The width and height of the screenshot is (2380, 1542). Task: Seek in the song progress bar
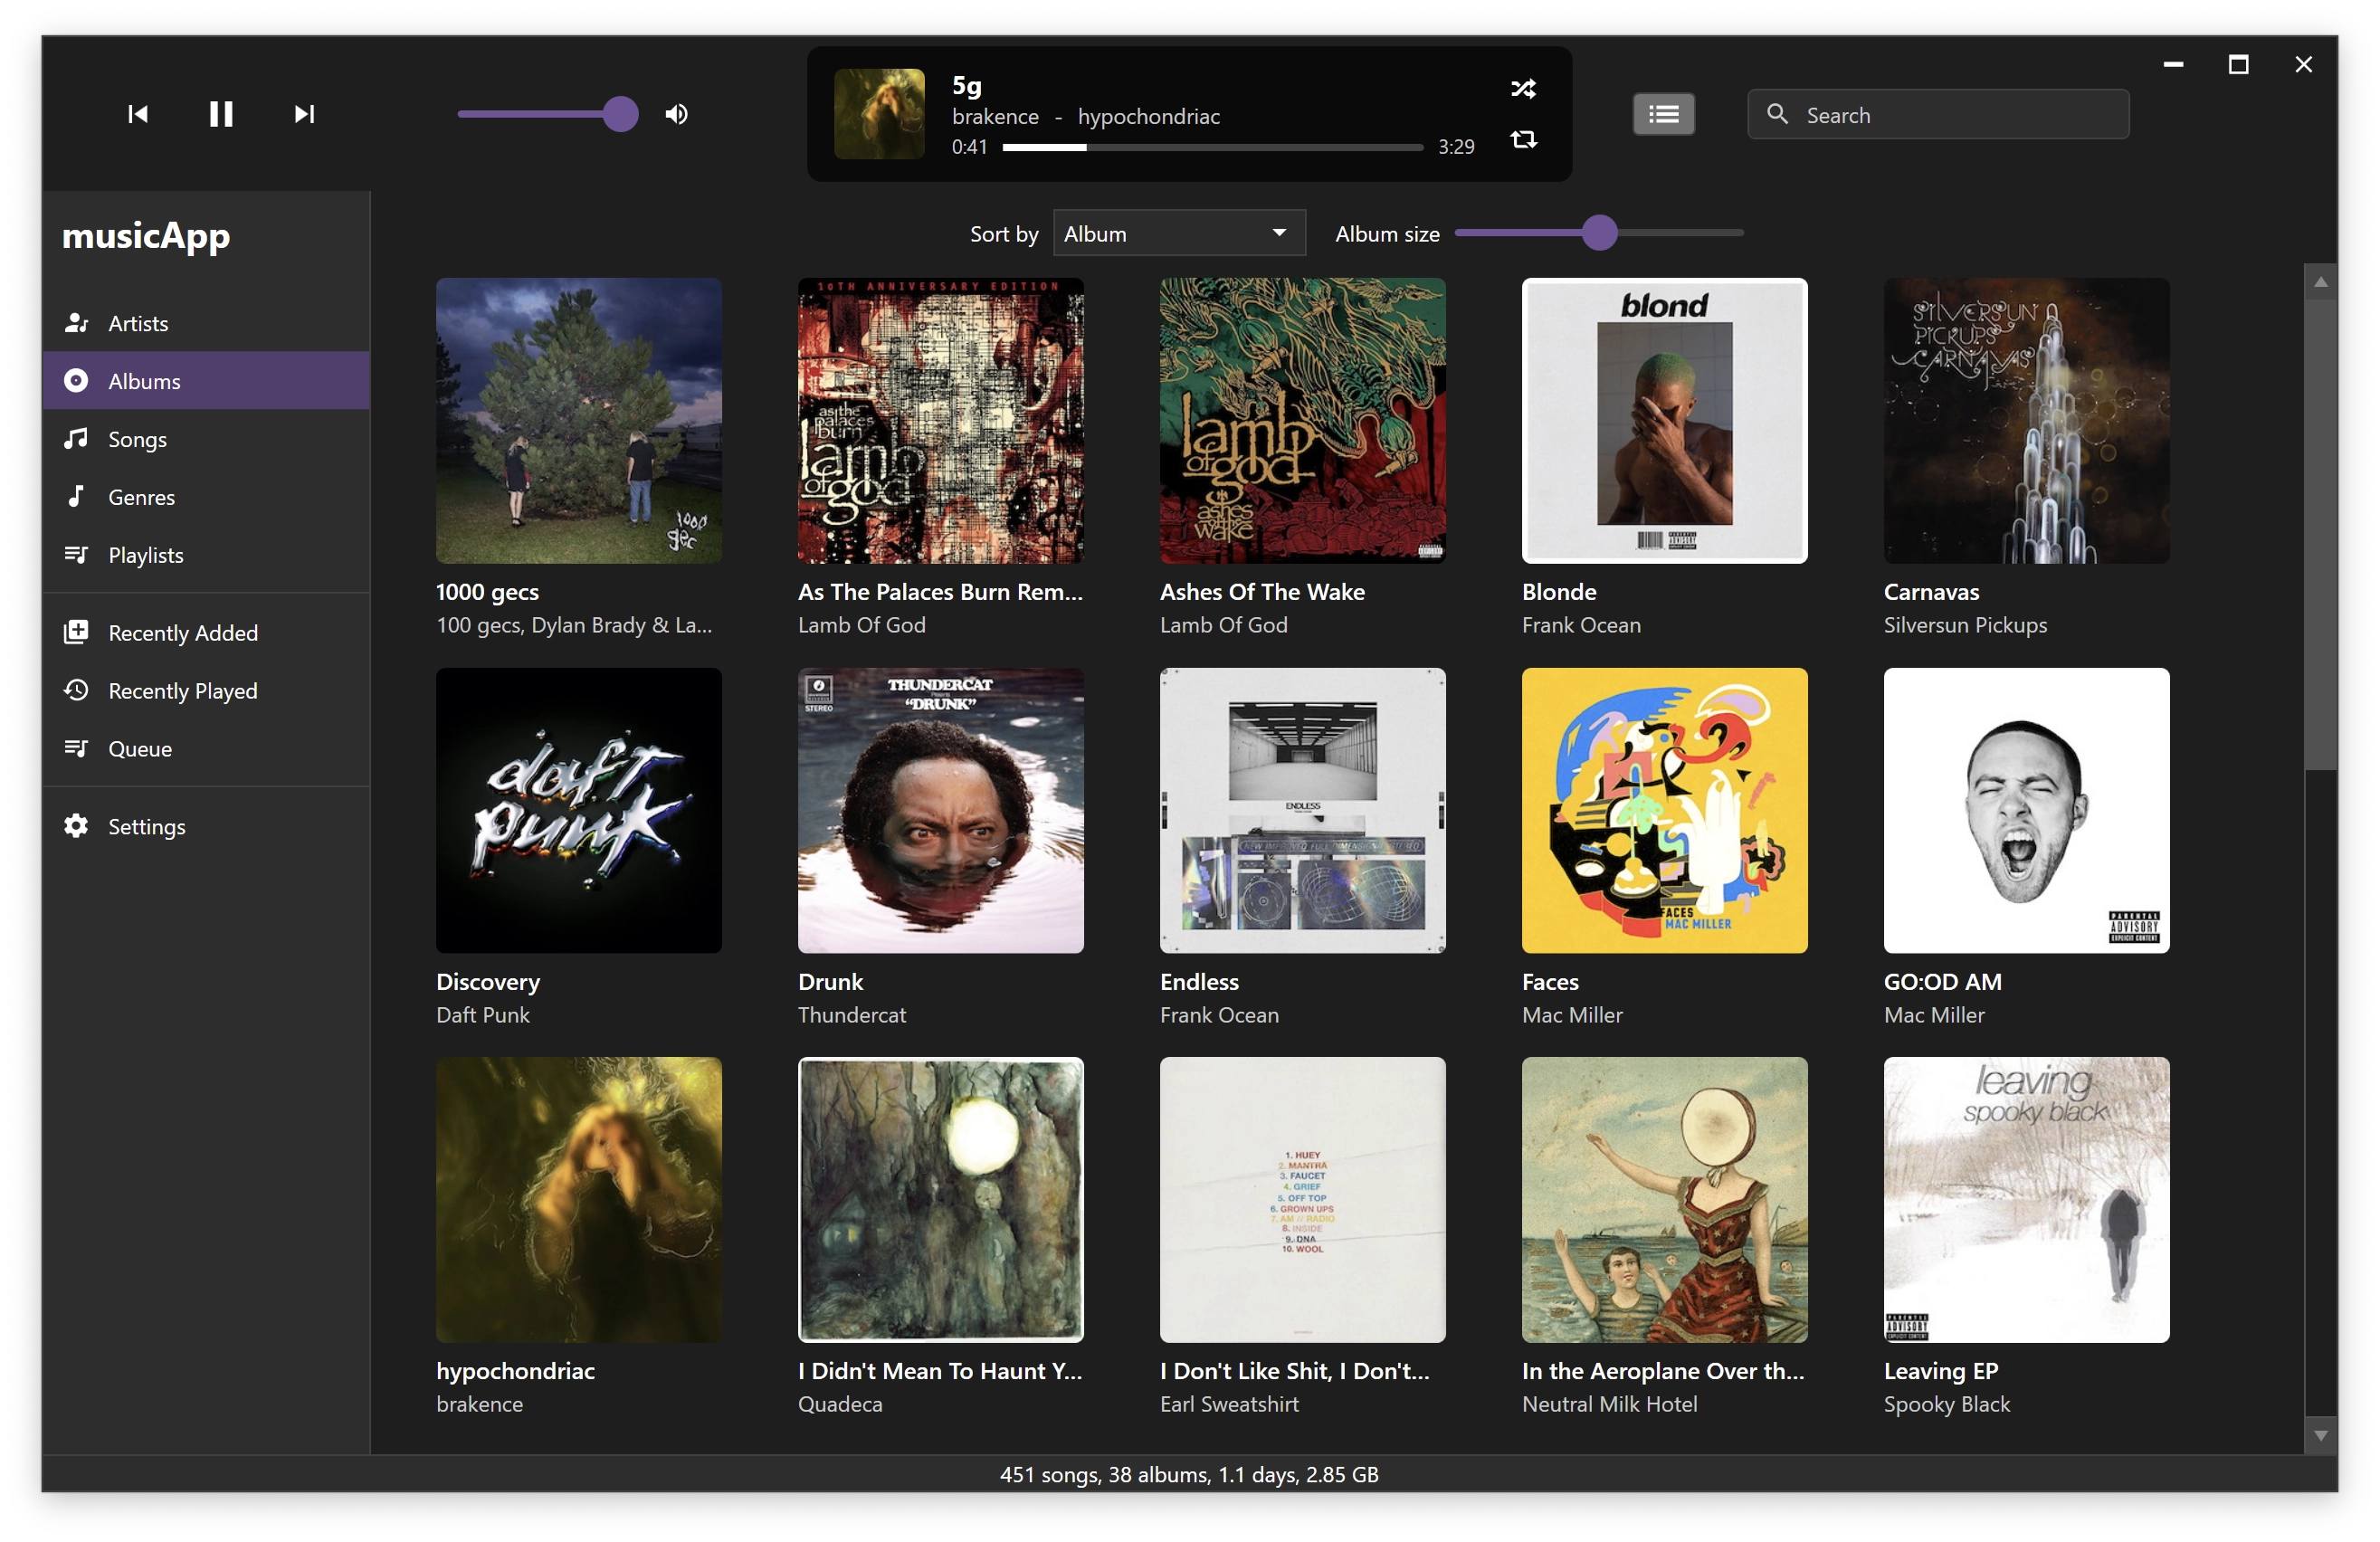click(x=1212, y=147)
